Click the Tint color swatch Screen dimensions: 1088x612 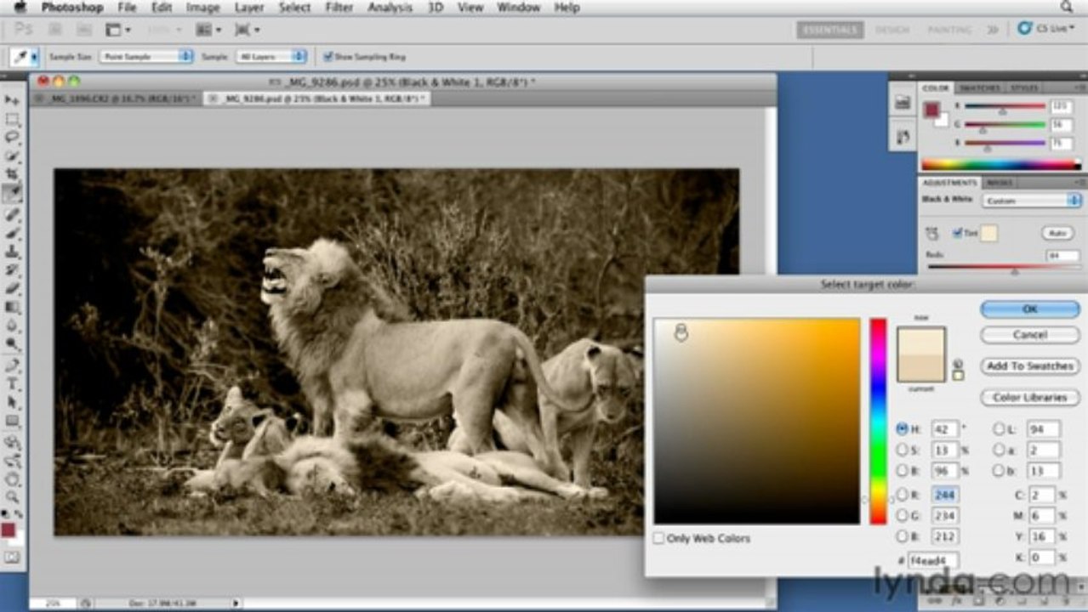988,233
